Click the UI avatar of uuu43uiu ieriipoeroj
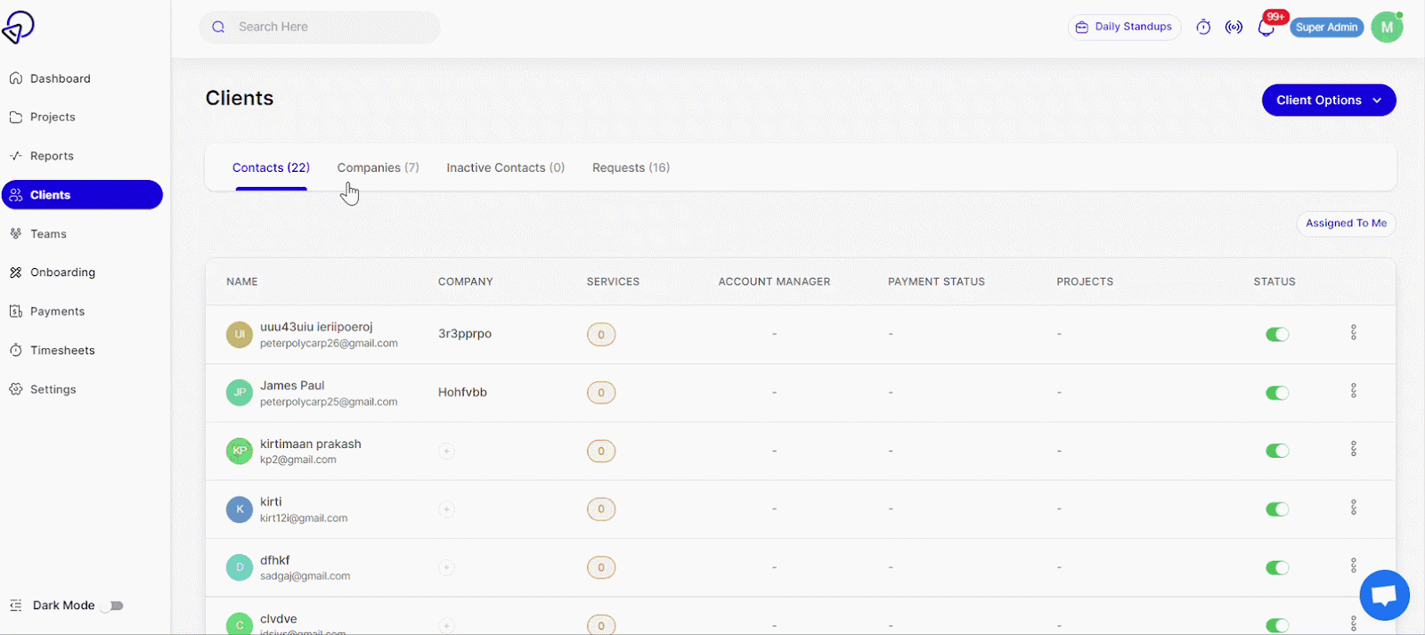 click(239, 335)
